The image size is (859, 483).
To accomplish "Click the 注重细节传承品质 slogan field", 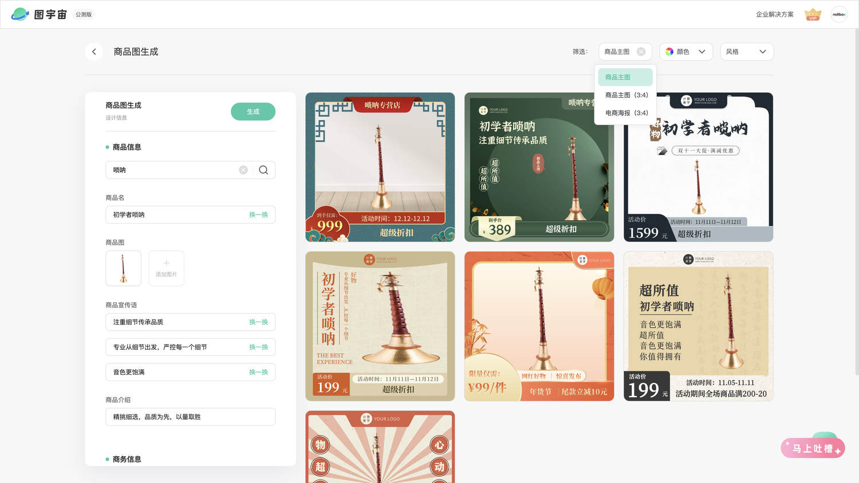I will 190,322.
